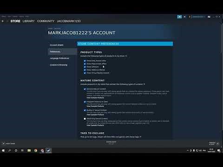Viewport: 223px width, 167px height.
Task: Click Add a Game at bottom left
Action: click(x=8, y=143)
